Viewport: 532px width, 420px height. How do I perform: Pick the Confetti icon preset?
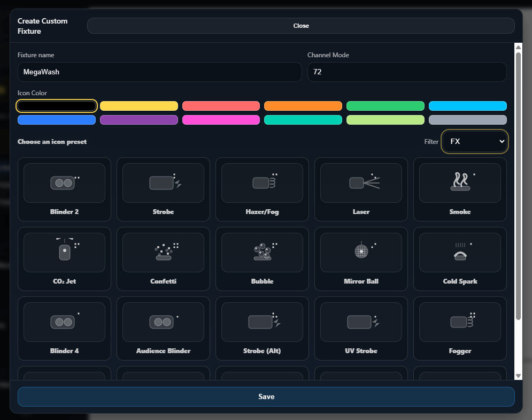(163, 259)
